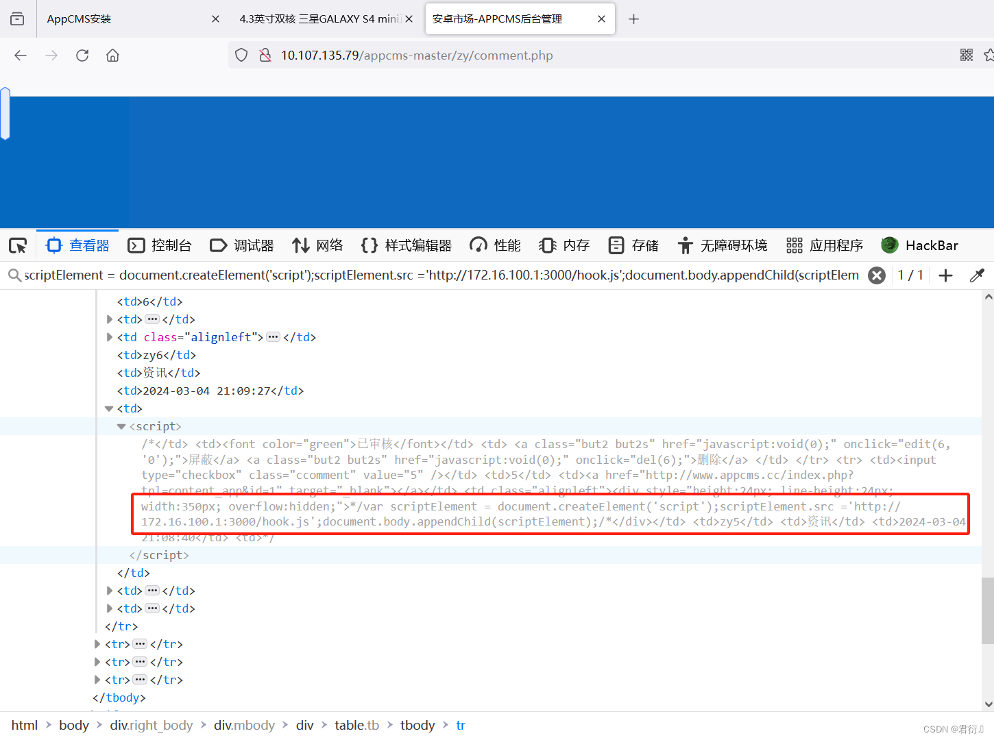Select the tr breadcrumb
The width and height of the screenshot is (994, 740).
pos(461,725)
